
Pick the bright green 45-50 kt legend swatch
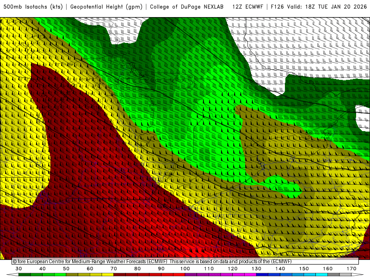tap(60, 274)
